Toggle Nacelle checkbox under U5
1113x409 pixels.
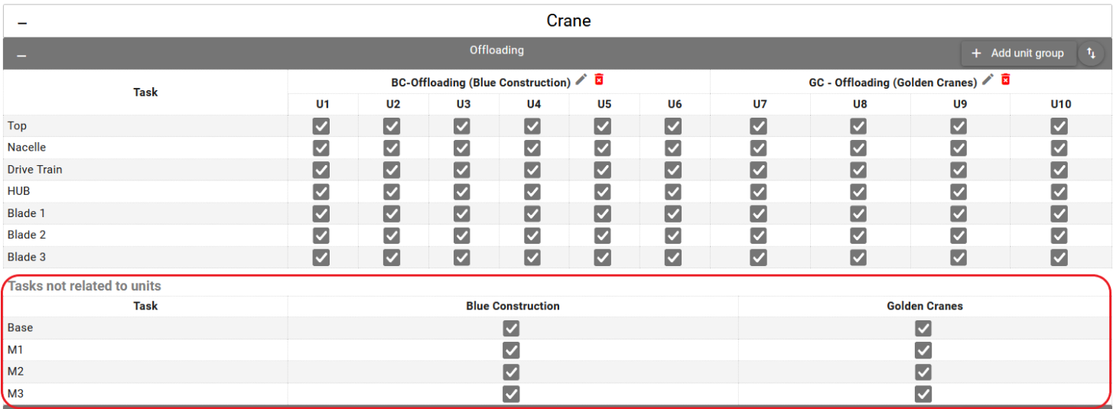[x=603, y=148]
